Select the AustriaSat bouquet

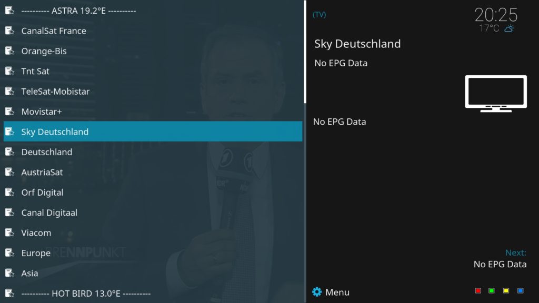pos(153,172)
